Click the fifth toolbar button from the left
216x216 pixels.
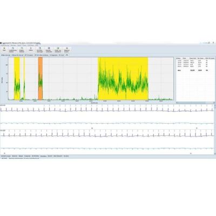pyautogui.click(x=40, y=49)
